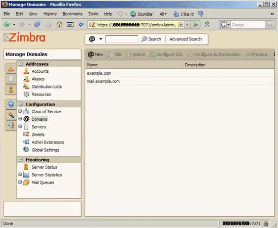Screen dimensions: 278x228
Task: Open Accounts under Addresses
Action: (40, 71)
